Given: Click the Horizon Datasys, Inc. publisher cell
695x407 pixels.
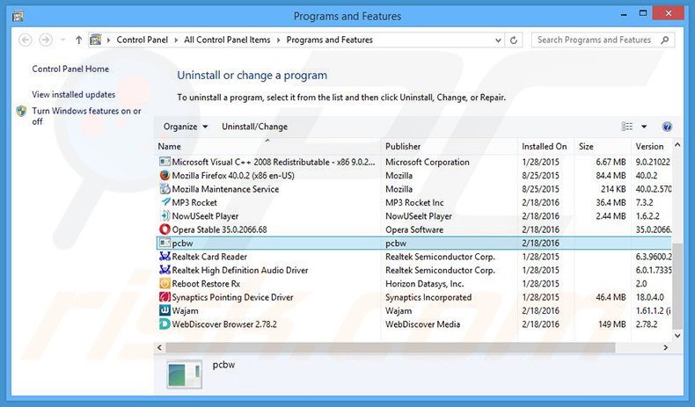Looking at the screenshot, I should (425, 284).
